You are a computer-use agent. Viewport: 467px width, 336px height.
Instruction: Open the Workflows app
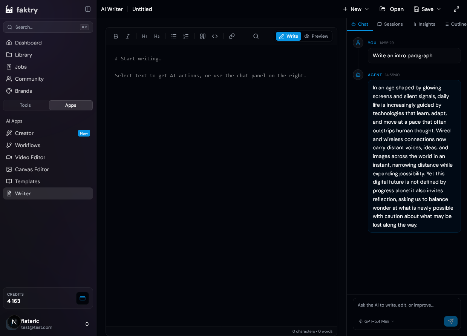point(48,145)
